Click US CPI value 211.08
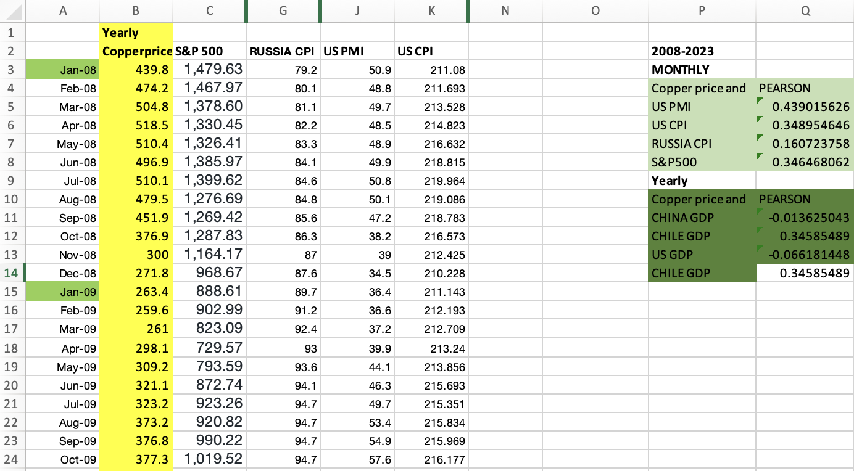The image size is (854, 471). [431, 70]
